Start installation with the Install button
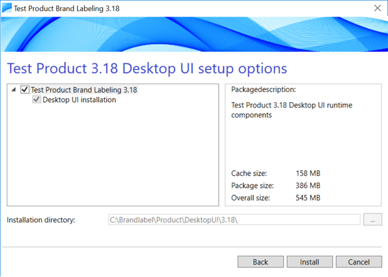Image resolution: width=388 pixels, height=277 pixels. pyautogui.click(x=310, y=262)
